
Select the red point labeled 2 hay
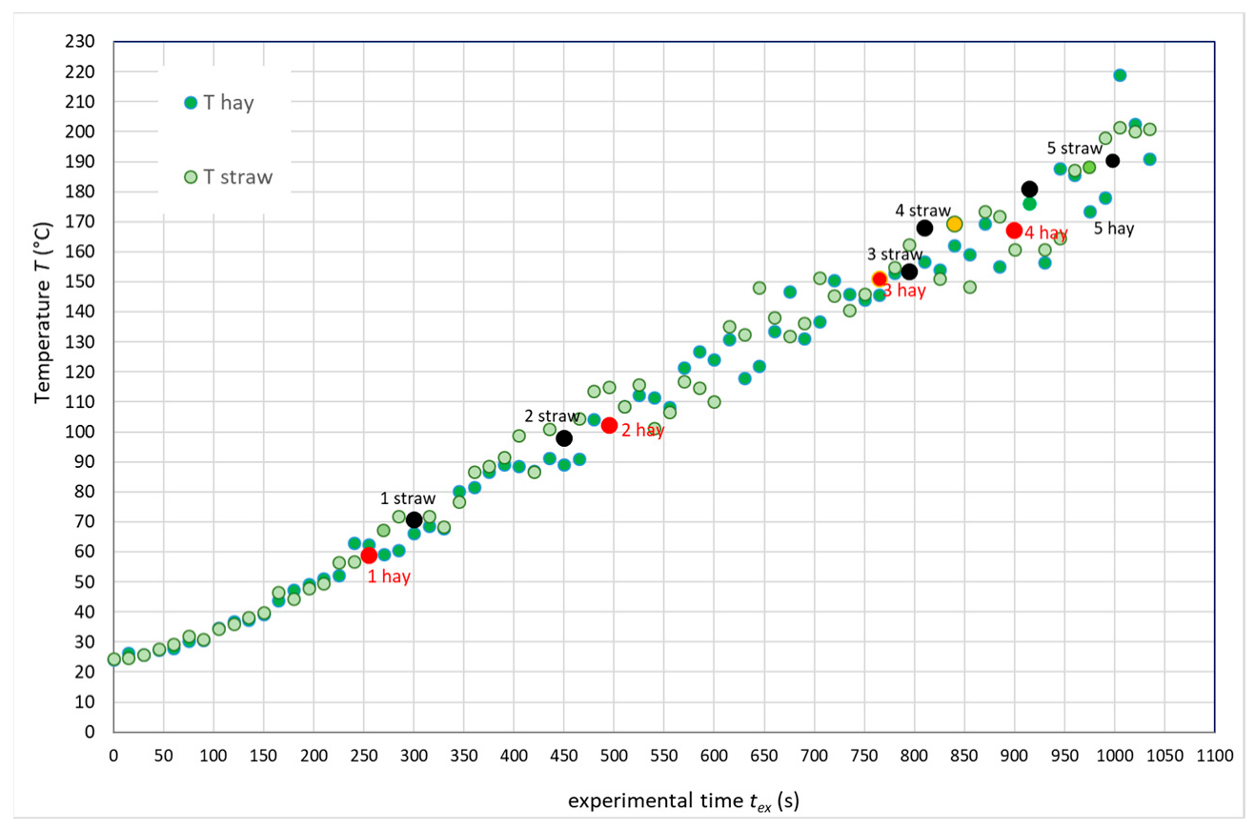coord(609,425)
